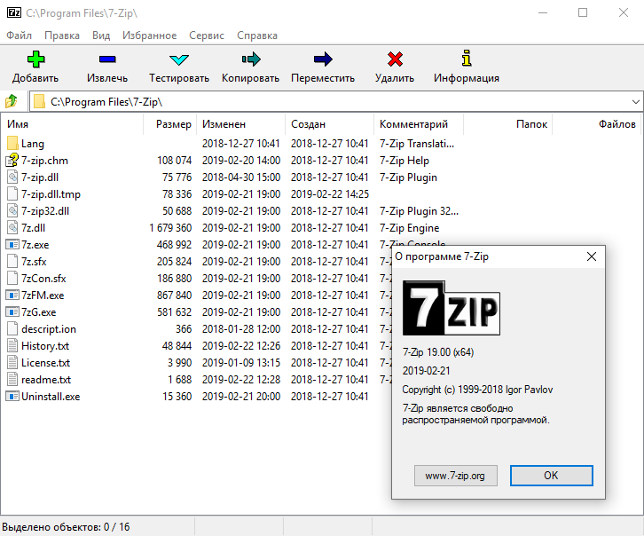Click the Переместить blue arrow icon

coord(323,59)
